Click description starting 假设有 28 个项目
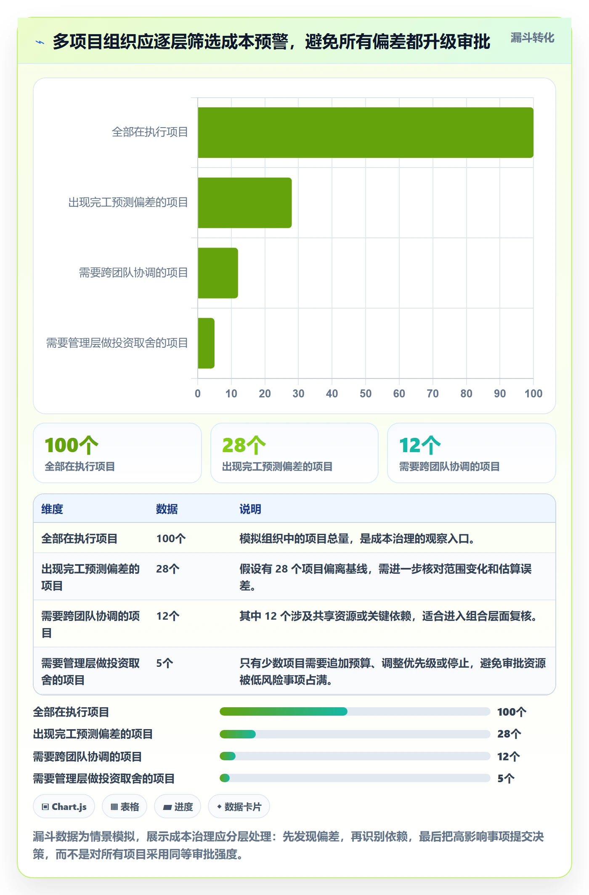Image resolution: width=589 pixels, height=895 pixels. (x=385, y=577)
